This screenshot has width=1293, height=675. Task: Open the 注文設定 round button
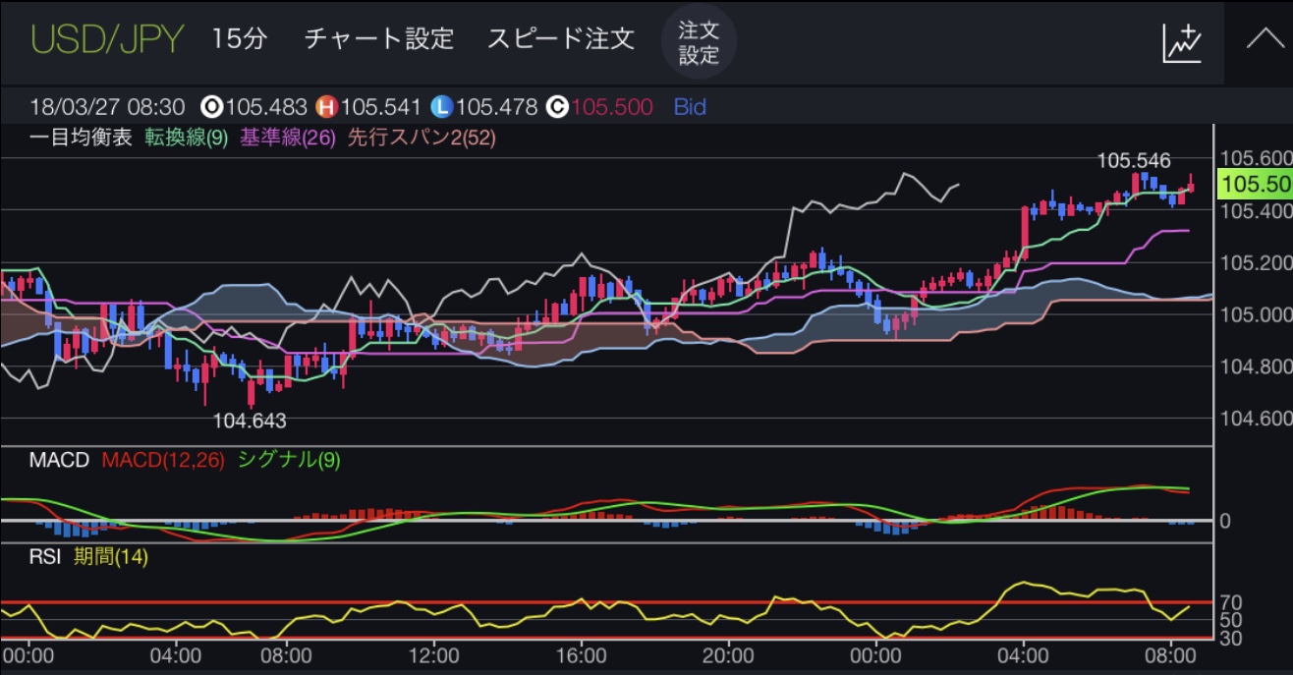coord(699,42)
